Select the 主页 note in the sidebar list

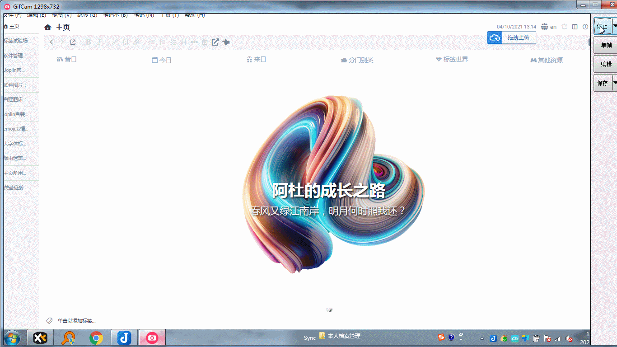coord(21,26)
